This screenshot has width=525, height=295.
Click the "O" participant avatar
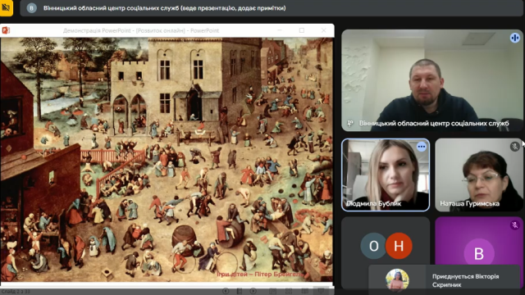[x=374, y=246]
